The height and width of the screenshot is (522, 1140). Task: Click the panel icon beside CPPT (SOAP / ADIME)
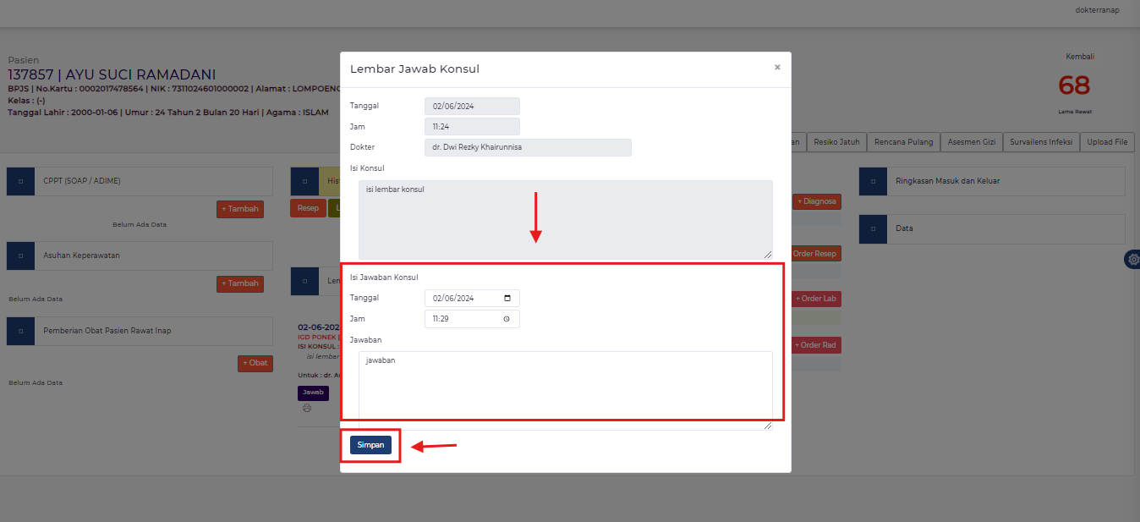point(20,180)
